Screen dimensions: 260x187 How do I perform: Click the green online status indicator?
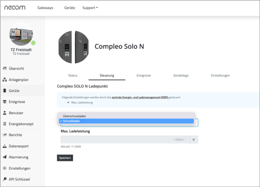33,43
